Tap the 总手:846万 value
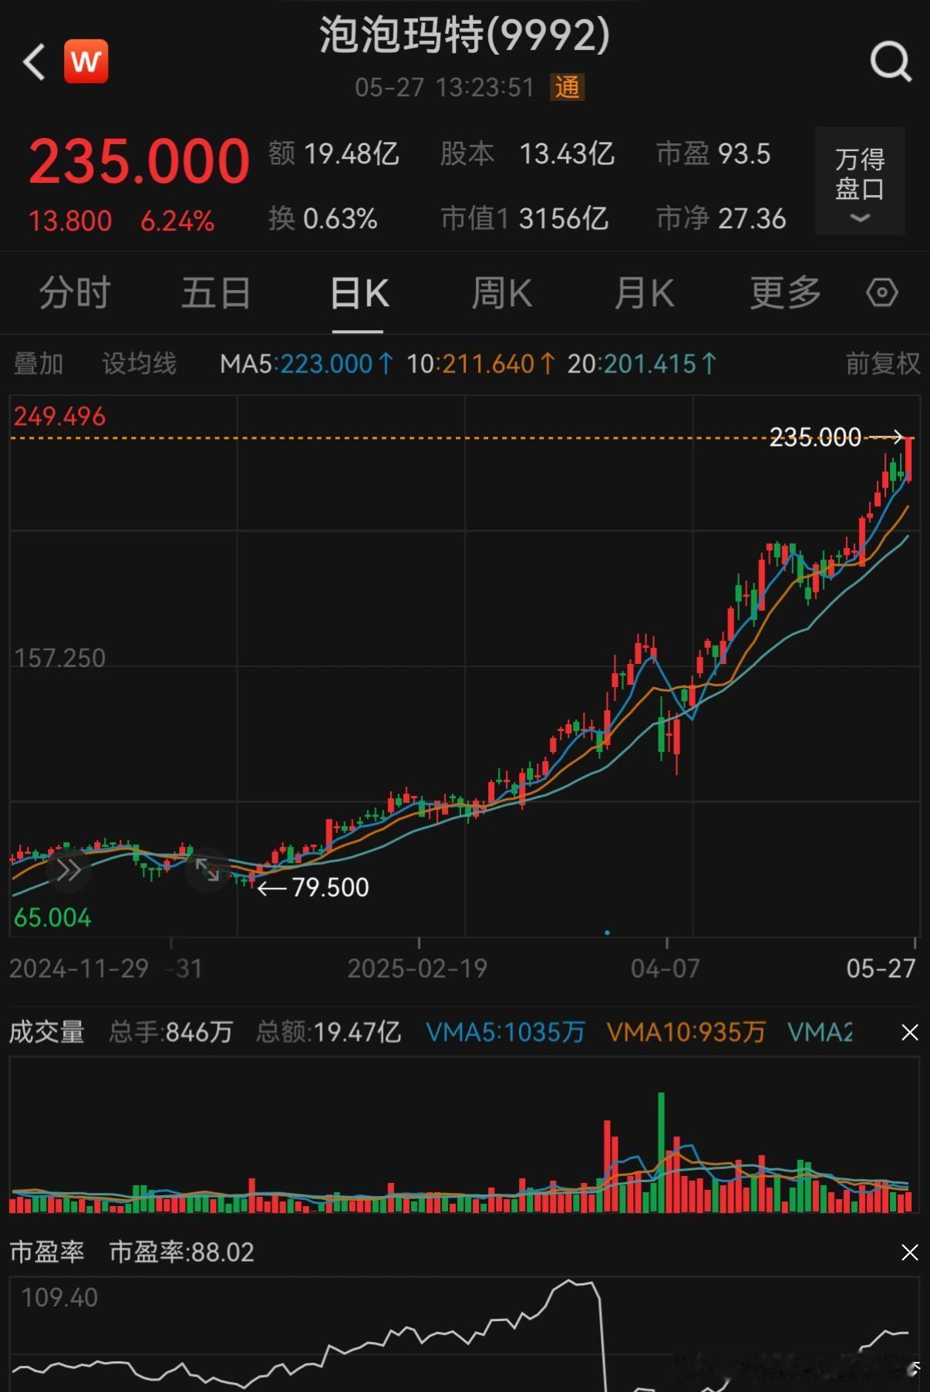Viewport: 930px width, 1392px height. [171, 1032]
